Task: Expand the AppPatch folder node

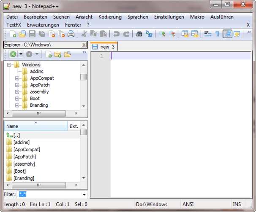Action: pyautogui.click(x=17, y=85)
